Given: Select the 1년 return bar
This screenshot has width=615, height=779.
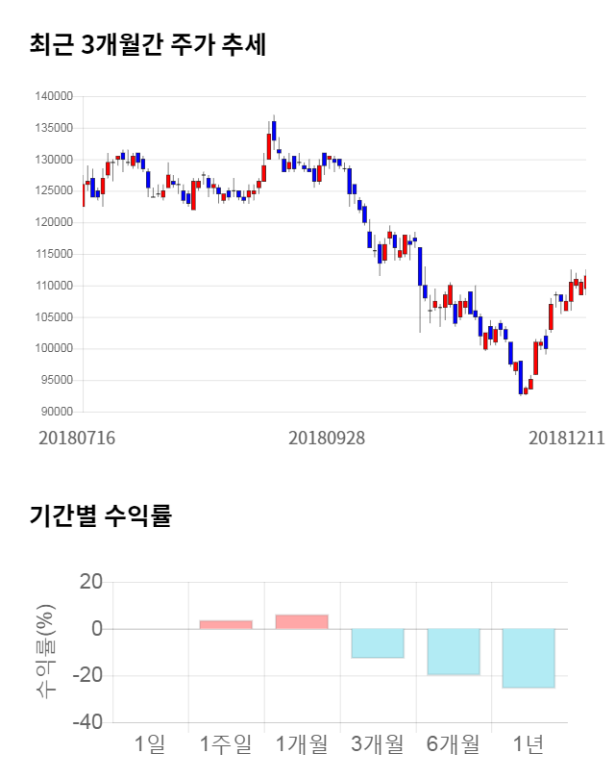Looking at the screenshot, I should 529,659.
